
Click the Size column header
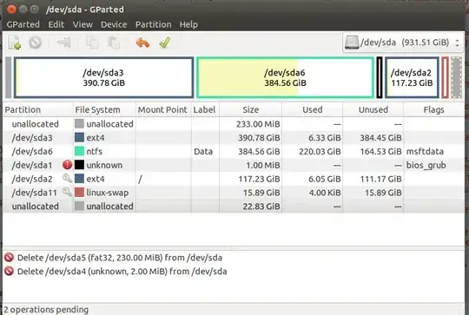point(251,109)
